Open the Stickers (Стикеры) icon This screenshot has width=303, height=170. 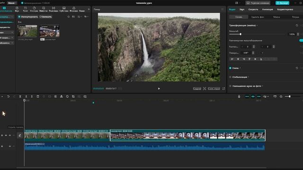click(34, 8)
